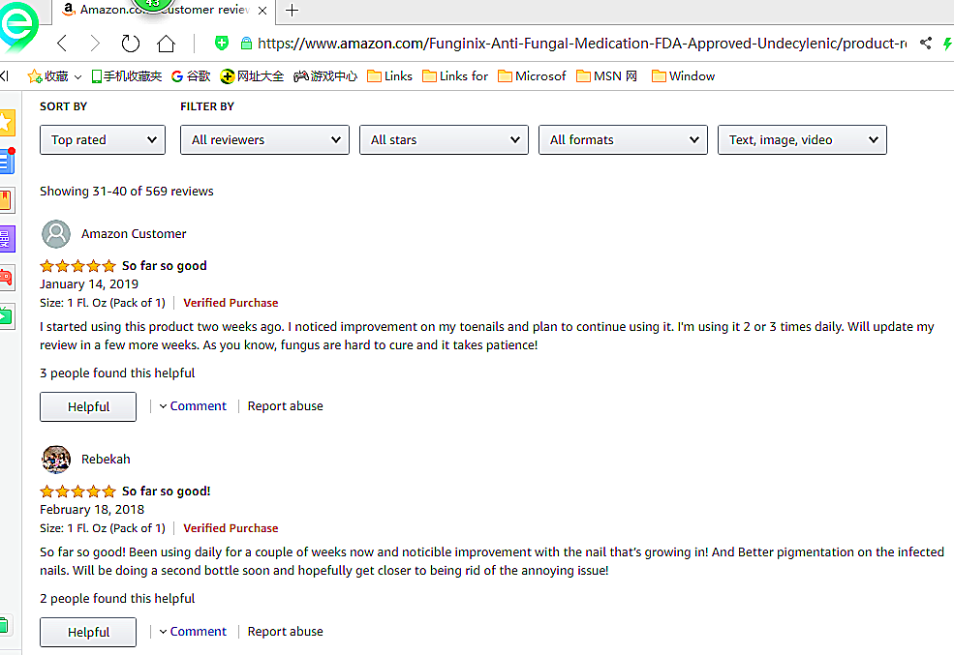This screenshot has height=655, width=954.
Task: Open a new browser tab
Action: click(292, 11)
